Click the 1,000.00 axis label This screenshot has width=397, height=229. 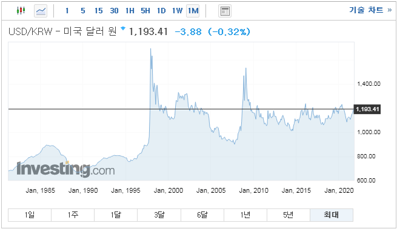[x=369, y=132]
